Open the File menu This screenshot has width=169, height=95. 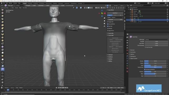[4, 3]
